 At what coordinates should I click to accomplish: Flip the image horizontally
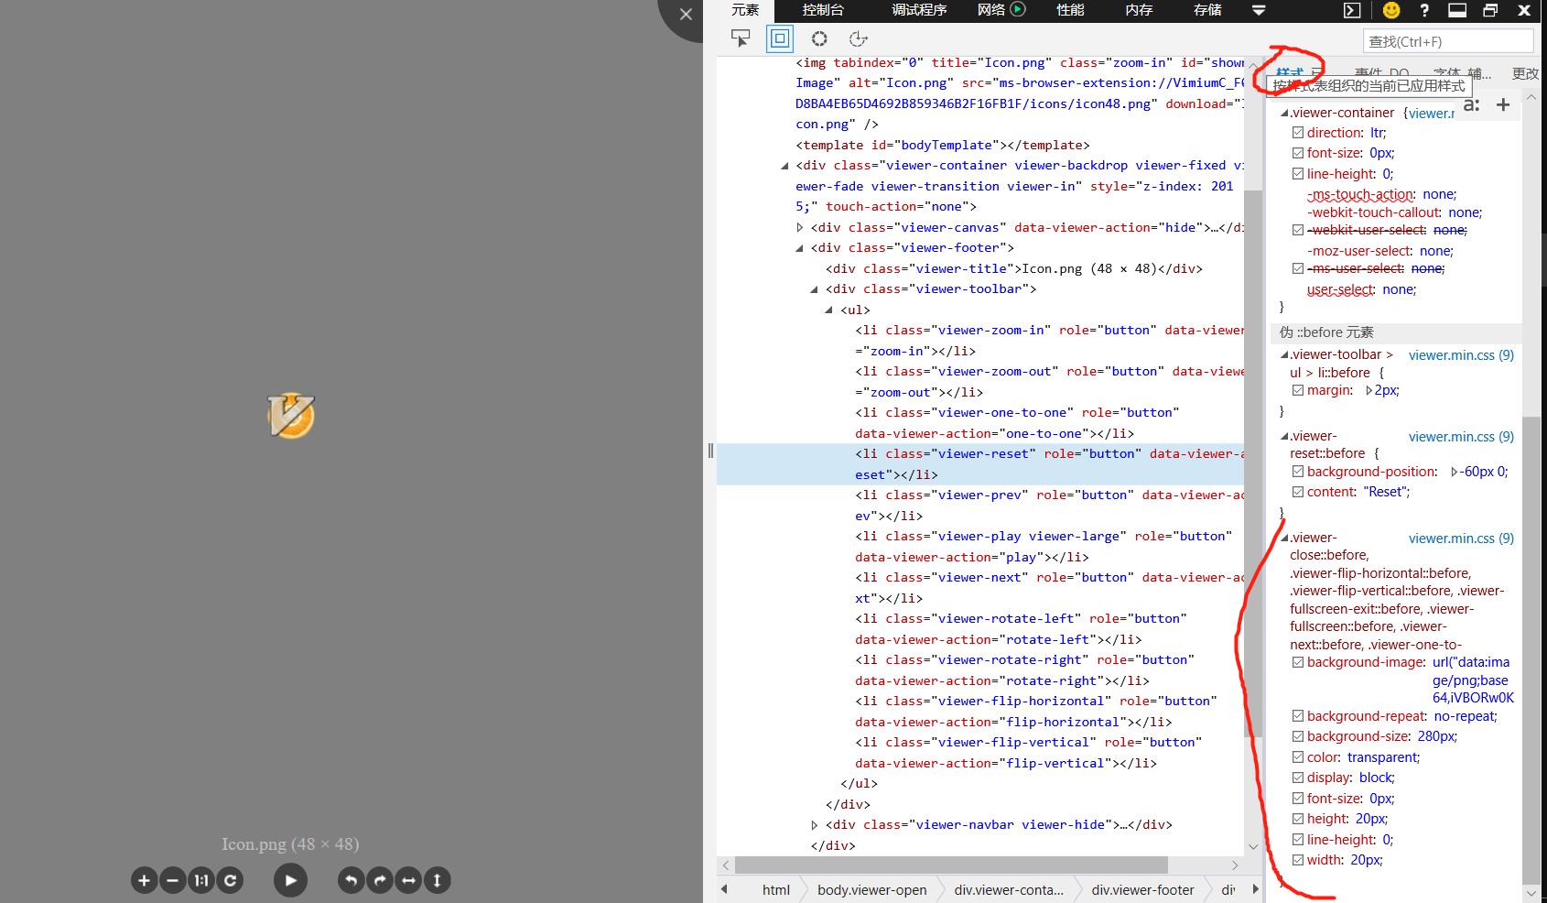point(408,880)
